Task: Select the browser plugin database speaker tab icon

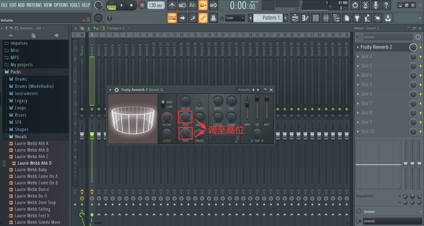Action: tap(56, 35)
